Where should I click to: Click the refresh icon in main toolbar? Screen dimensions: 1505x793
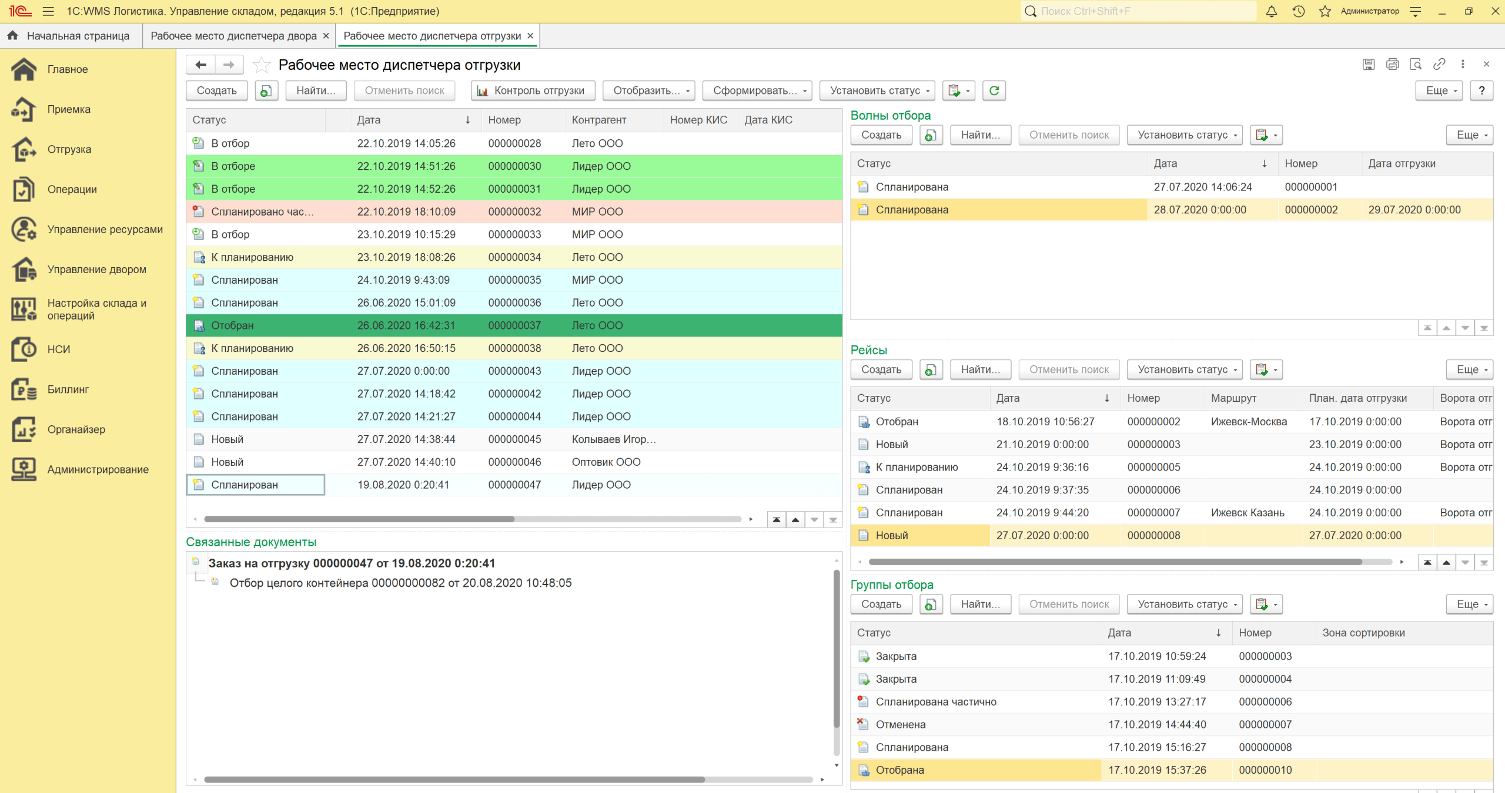tap(994, 90)
